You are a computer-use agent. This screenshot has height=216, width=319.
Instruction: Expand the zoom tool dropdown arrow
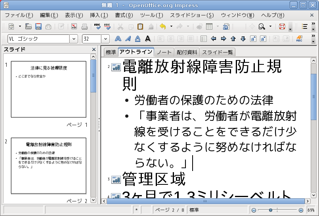(271, 26)
